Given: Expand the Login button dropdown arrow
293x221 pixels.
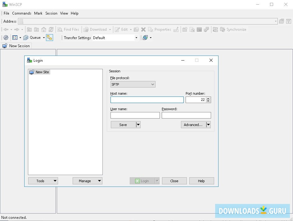Looking at the screenshot, I should point(157,181).
